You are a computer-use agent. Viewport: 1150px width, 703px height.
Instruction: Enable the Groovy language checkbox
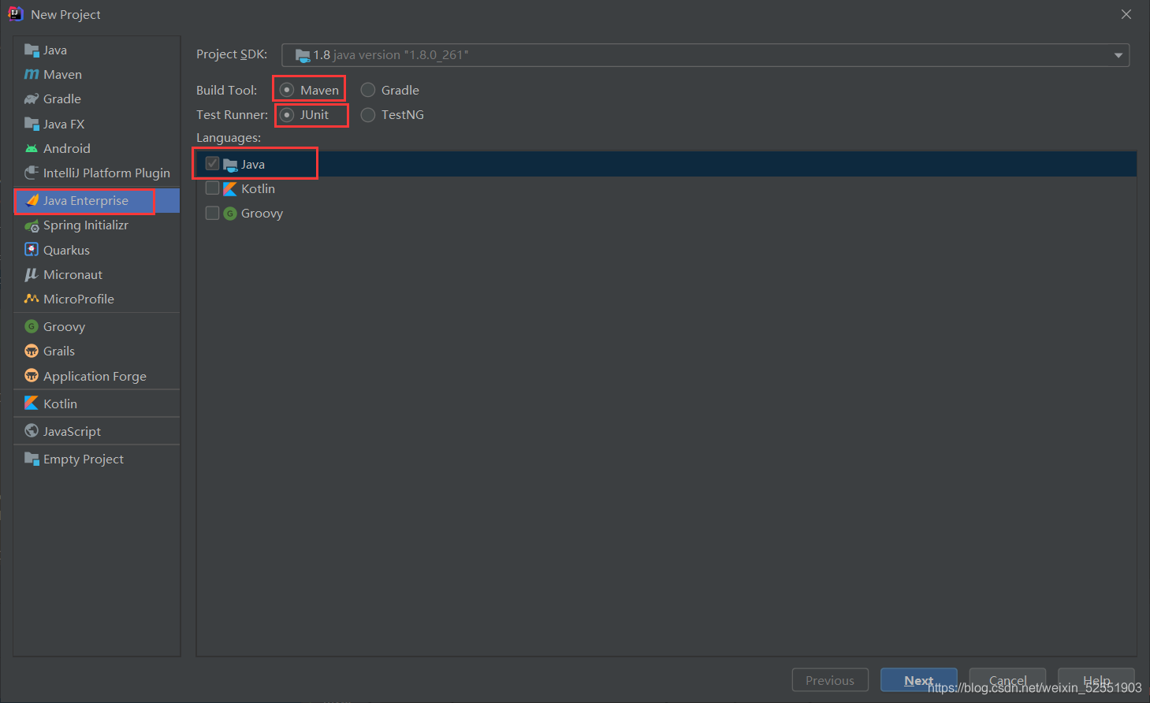click(212, 213)
